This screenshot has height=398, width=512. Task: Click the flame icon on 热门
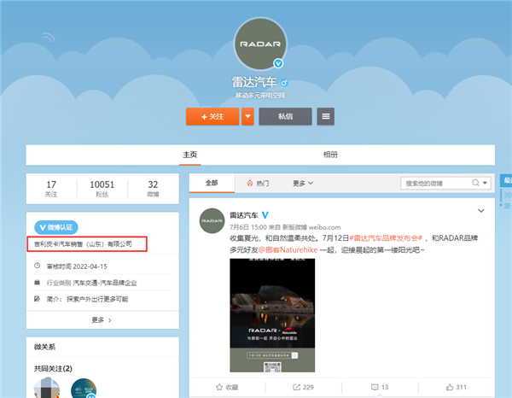[250, 183]
